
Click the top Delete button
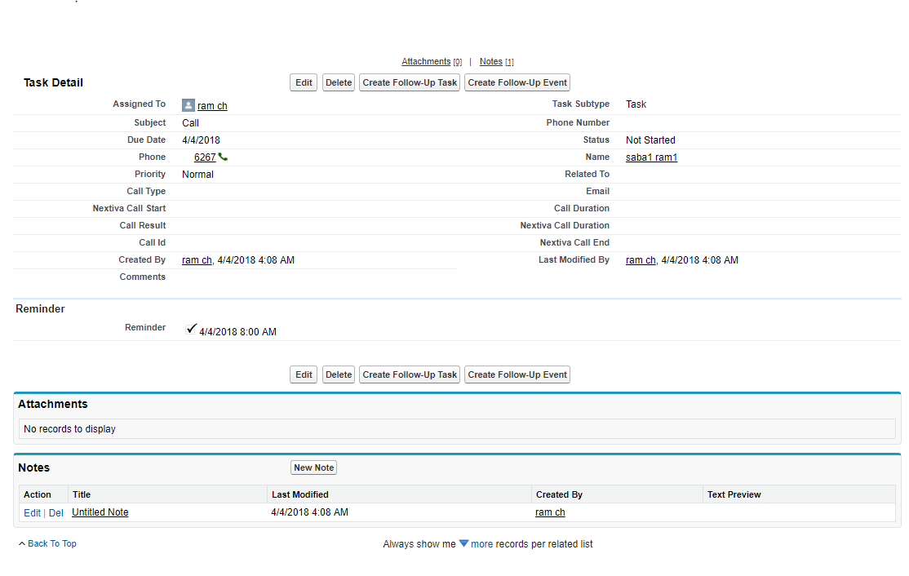339,82
